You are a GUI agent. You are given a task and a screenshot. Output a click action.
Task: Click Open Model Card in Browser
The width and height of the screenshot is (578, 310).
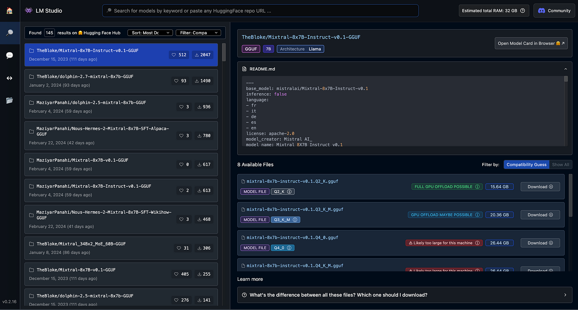(x=531, y=43)
